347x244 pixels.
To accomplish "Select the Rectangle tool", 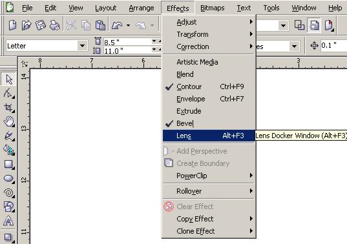I will pos(8,164).
